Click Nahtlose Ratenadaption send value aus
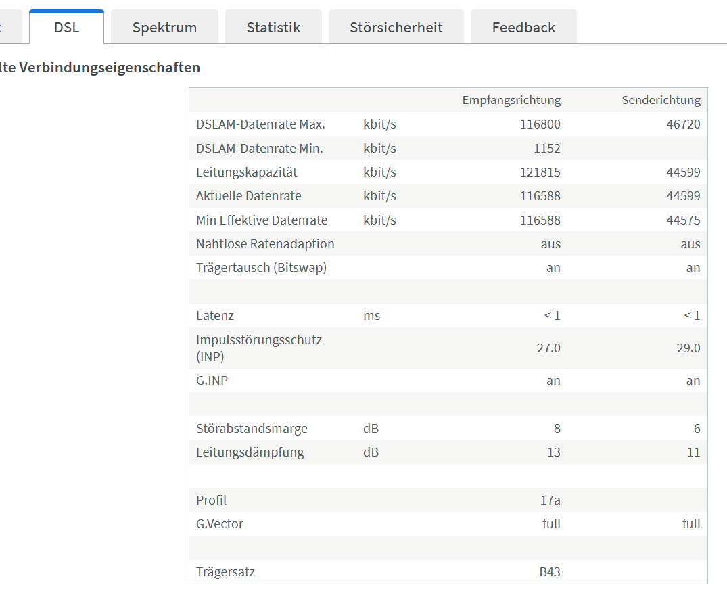The image size is (727, 606). pyautogui.click(x=690, y=244)
